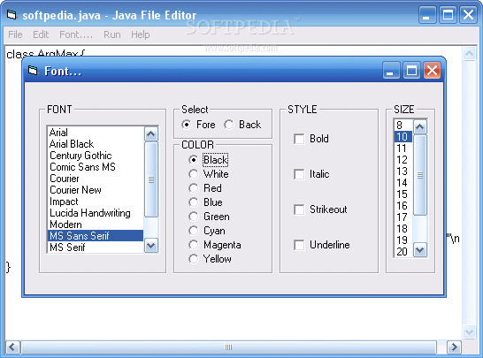Click the font list up arrow
Viewport: 483px width, 358px height.
[x=151, y=133]
